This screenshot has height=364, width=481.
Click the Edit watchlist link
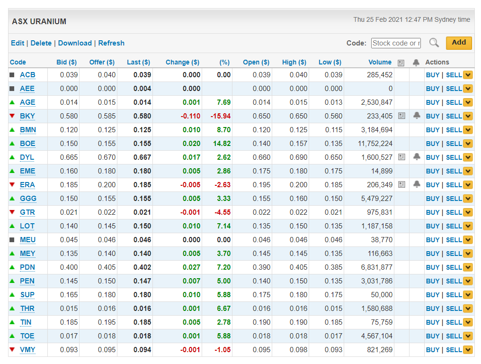18,43
